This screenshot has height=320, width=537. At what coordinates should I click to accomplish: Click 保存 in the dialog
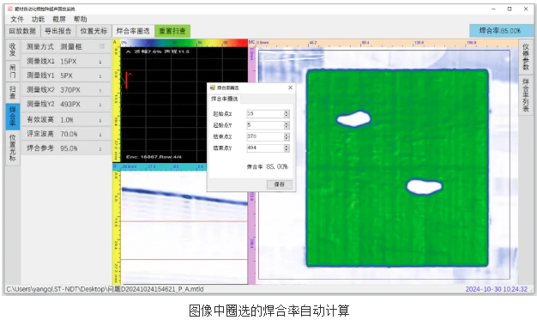280,184
